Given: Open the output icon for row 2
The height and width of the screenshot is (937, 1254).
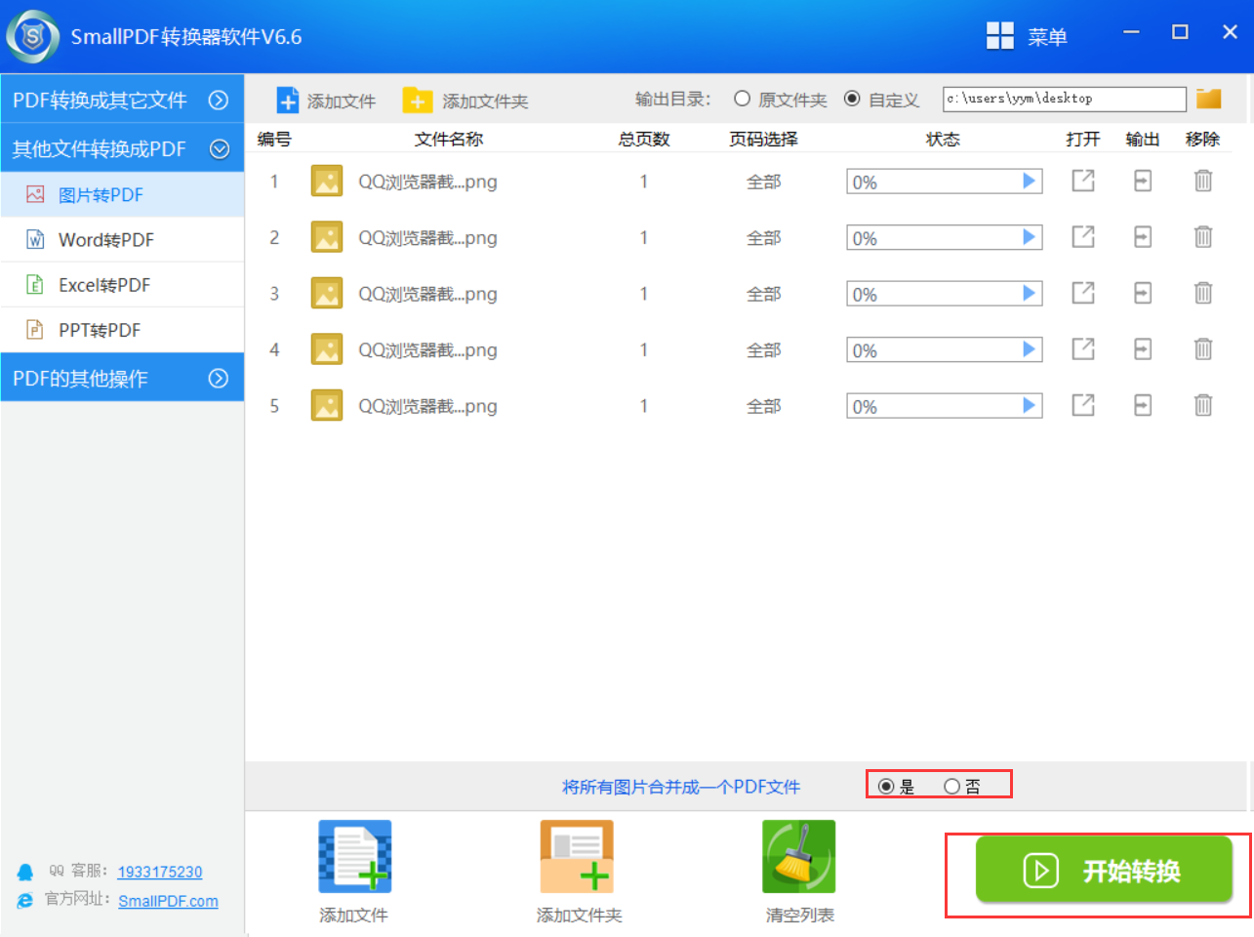Looking at the screenshot, I should [1143, 237].
